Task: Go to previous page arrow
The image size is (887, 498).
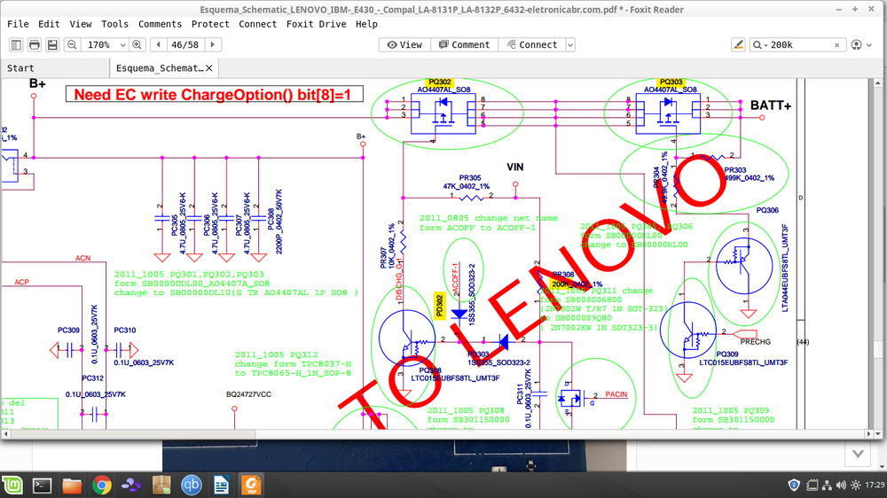Action: (159, 44)
